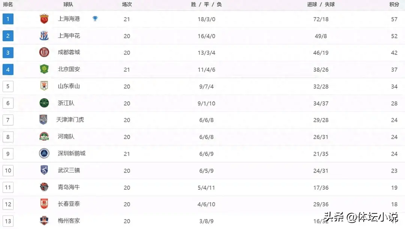This screenshot has height=229, width=405.
Task: Click the 武汉三镇 shield logo
Action: click(44, 170)
